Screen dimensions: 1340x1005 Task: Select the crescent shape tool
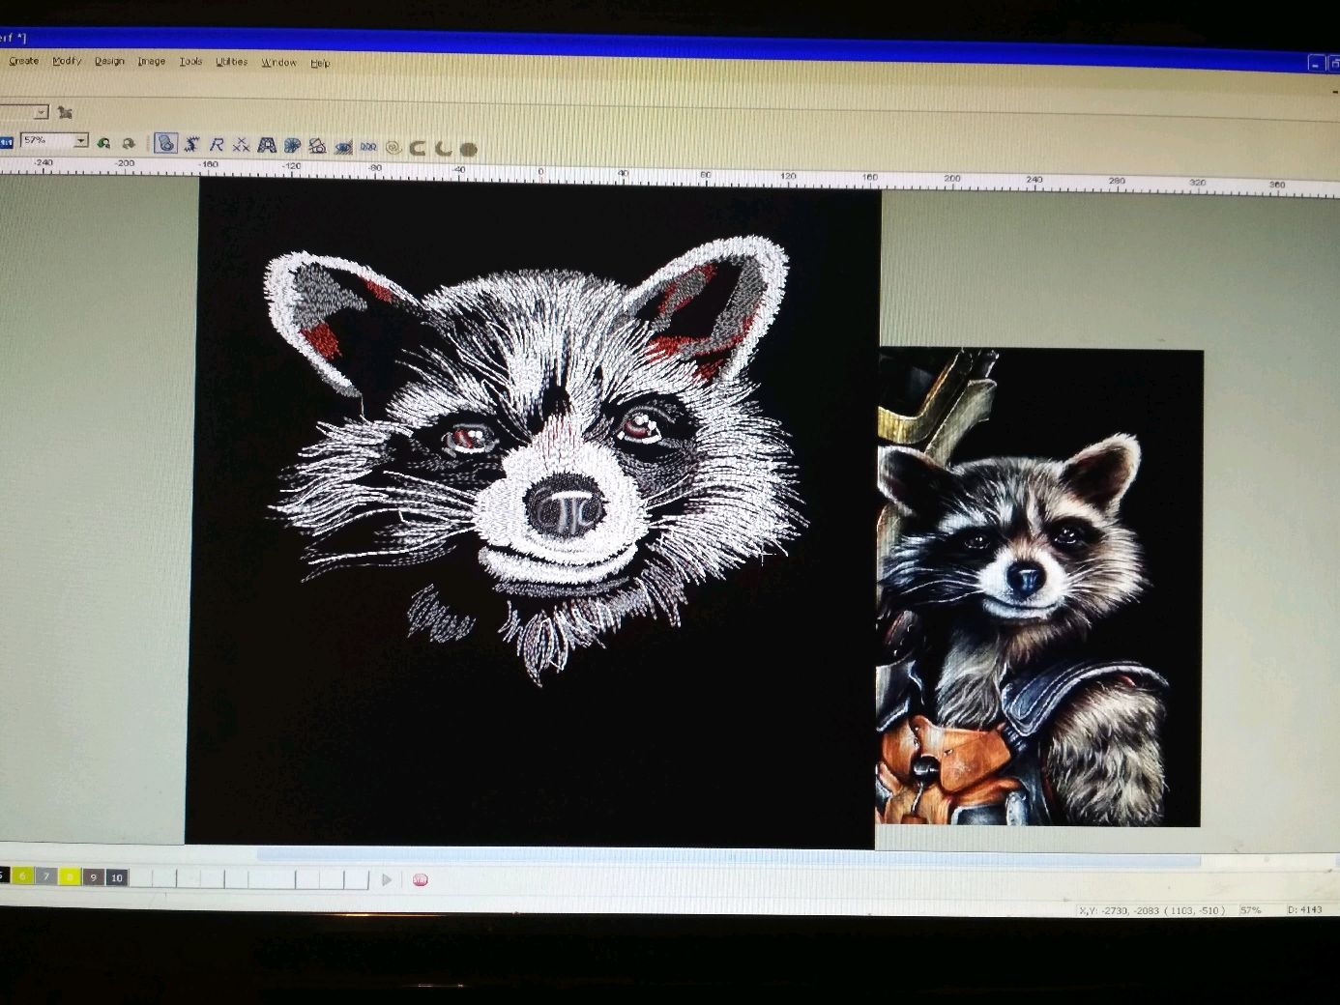coord(443,148)
